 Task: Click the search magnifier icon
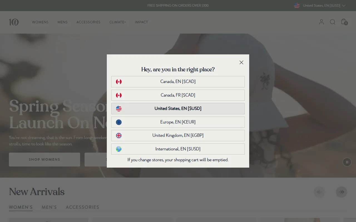pyautogui.click(x=333, y=22)
